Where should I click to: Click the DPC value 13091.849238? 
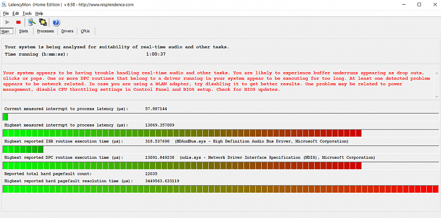(x=159, y=158)
